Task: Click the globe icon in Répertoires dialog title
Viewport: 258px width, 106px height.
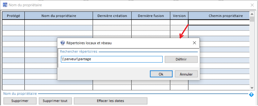Action: point(63,43)
